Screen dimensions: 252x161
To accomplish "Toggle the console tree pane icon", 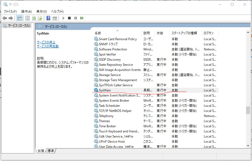I will [x=20, y=18].
